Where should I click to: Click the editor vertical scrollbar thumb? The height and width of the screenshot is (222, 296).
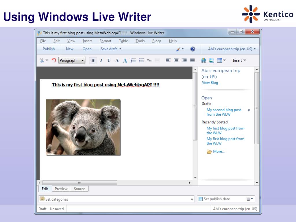pyautogui.click(x=195, y=106)
